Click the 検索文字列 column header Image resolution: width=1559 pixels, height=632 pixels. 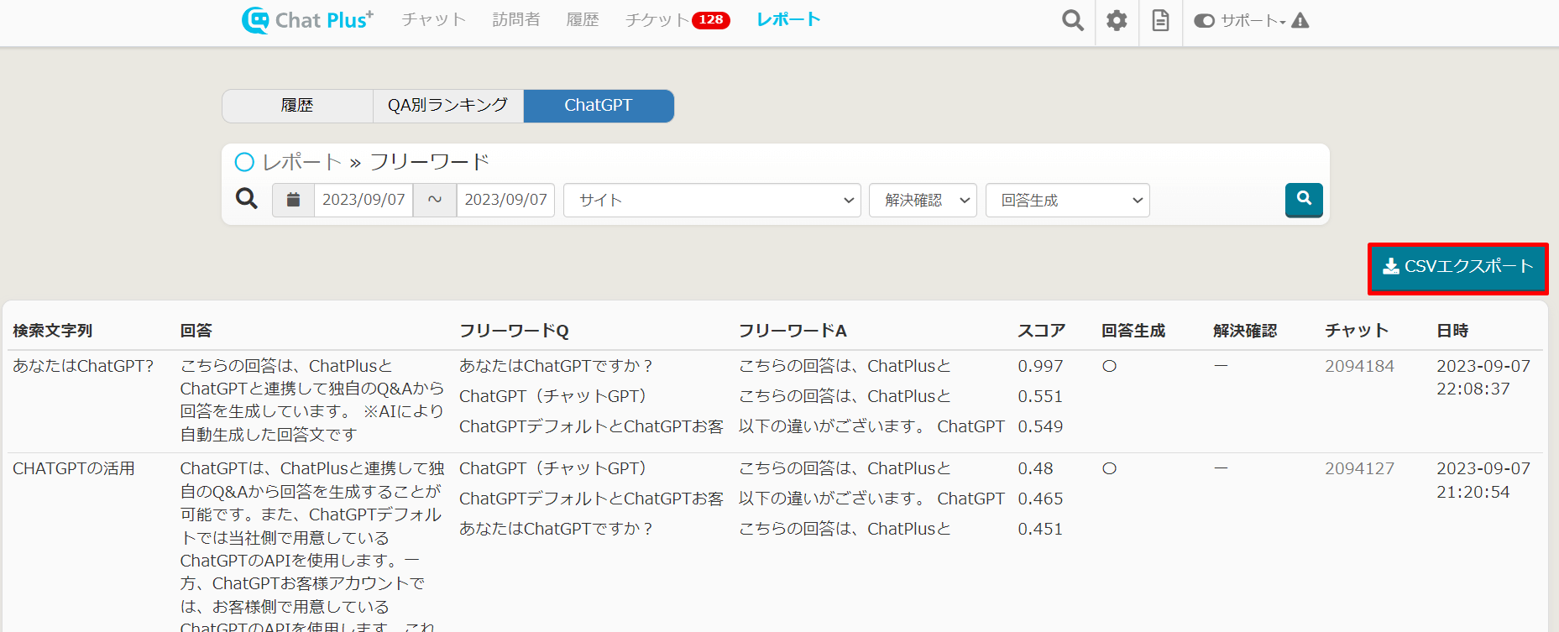click(53, 331)
